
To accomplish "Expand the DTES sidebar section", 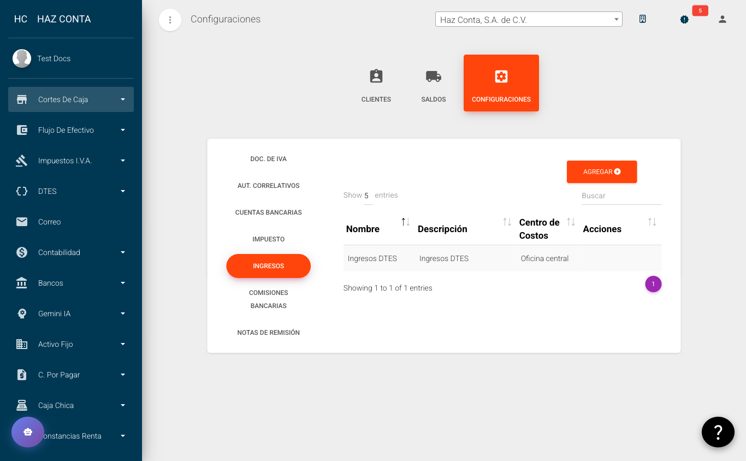I will coord(70,191).
